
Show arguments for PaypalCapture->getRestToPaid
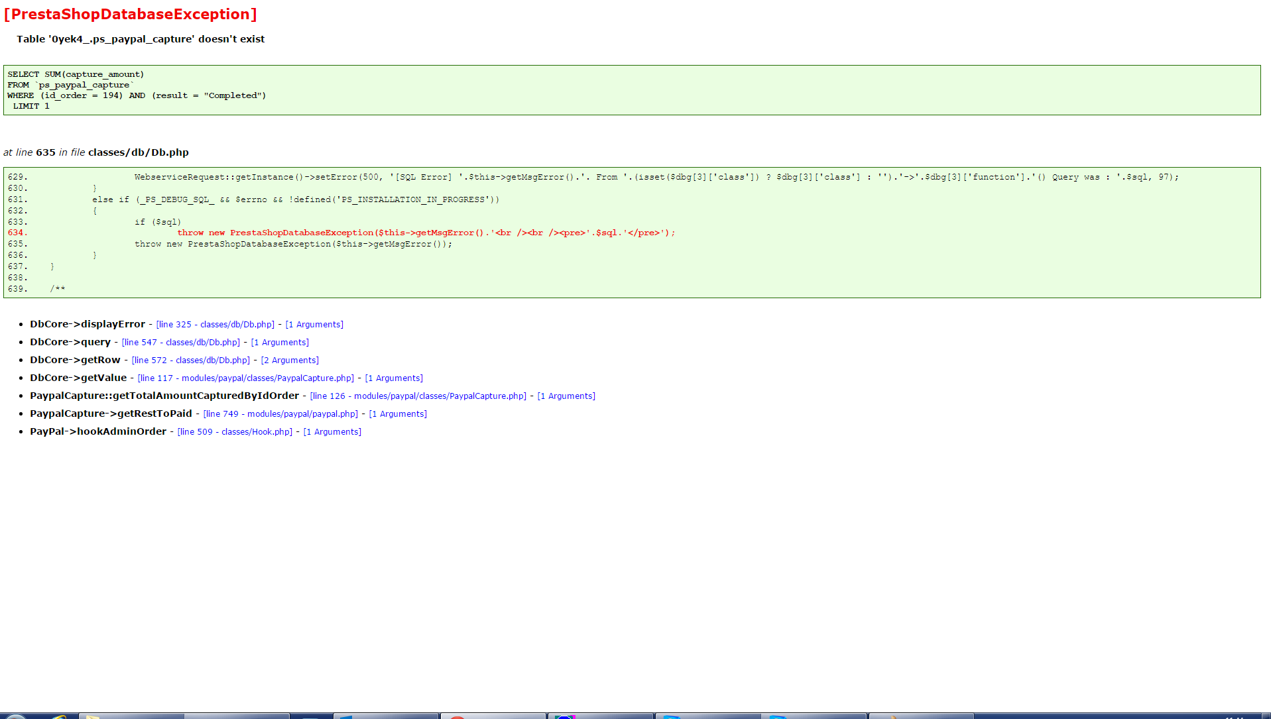(x=398, y=414)
